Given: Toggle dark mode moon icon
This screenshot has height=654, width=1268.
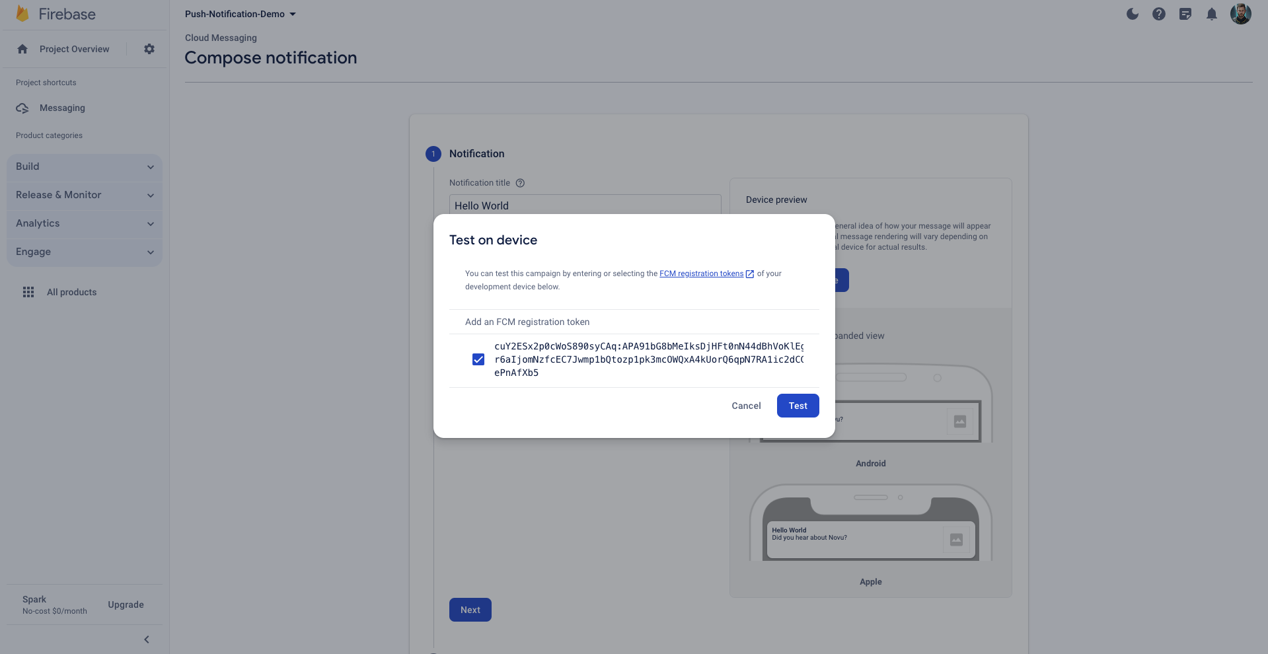Looking at the screenshot, I should 1133,14.
